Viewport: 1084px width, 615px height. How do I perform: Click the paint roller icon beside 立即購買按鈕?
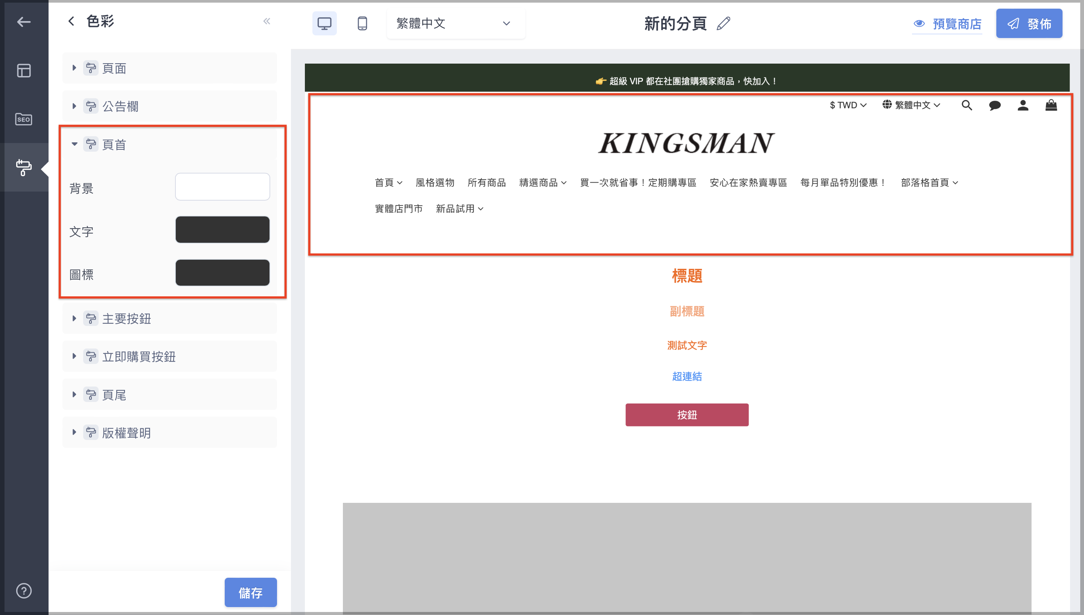pyautogui.click(x=91, y=356)
